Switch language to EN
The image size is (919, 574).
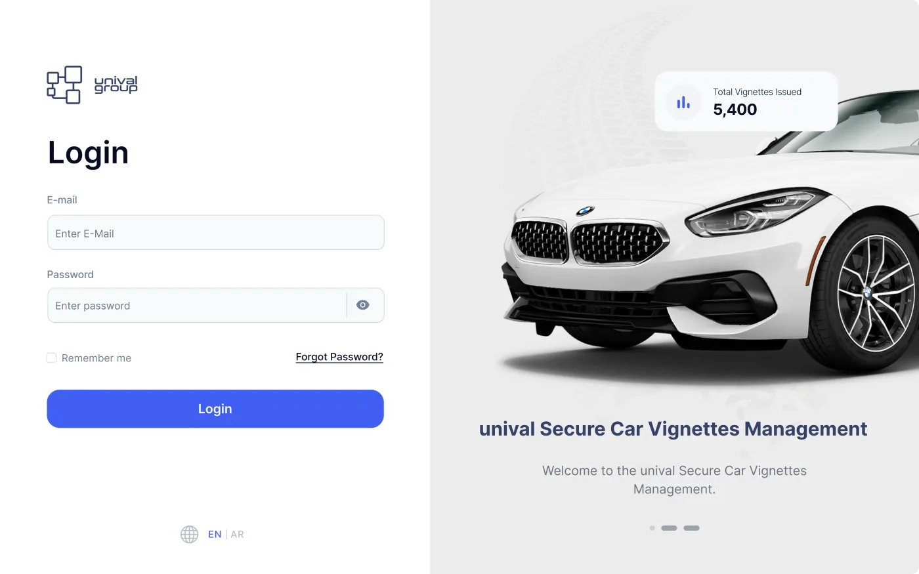coord(215,534)
